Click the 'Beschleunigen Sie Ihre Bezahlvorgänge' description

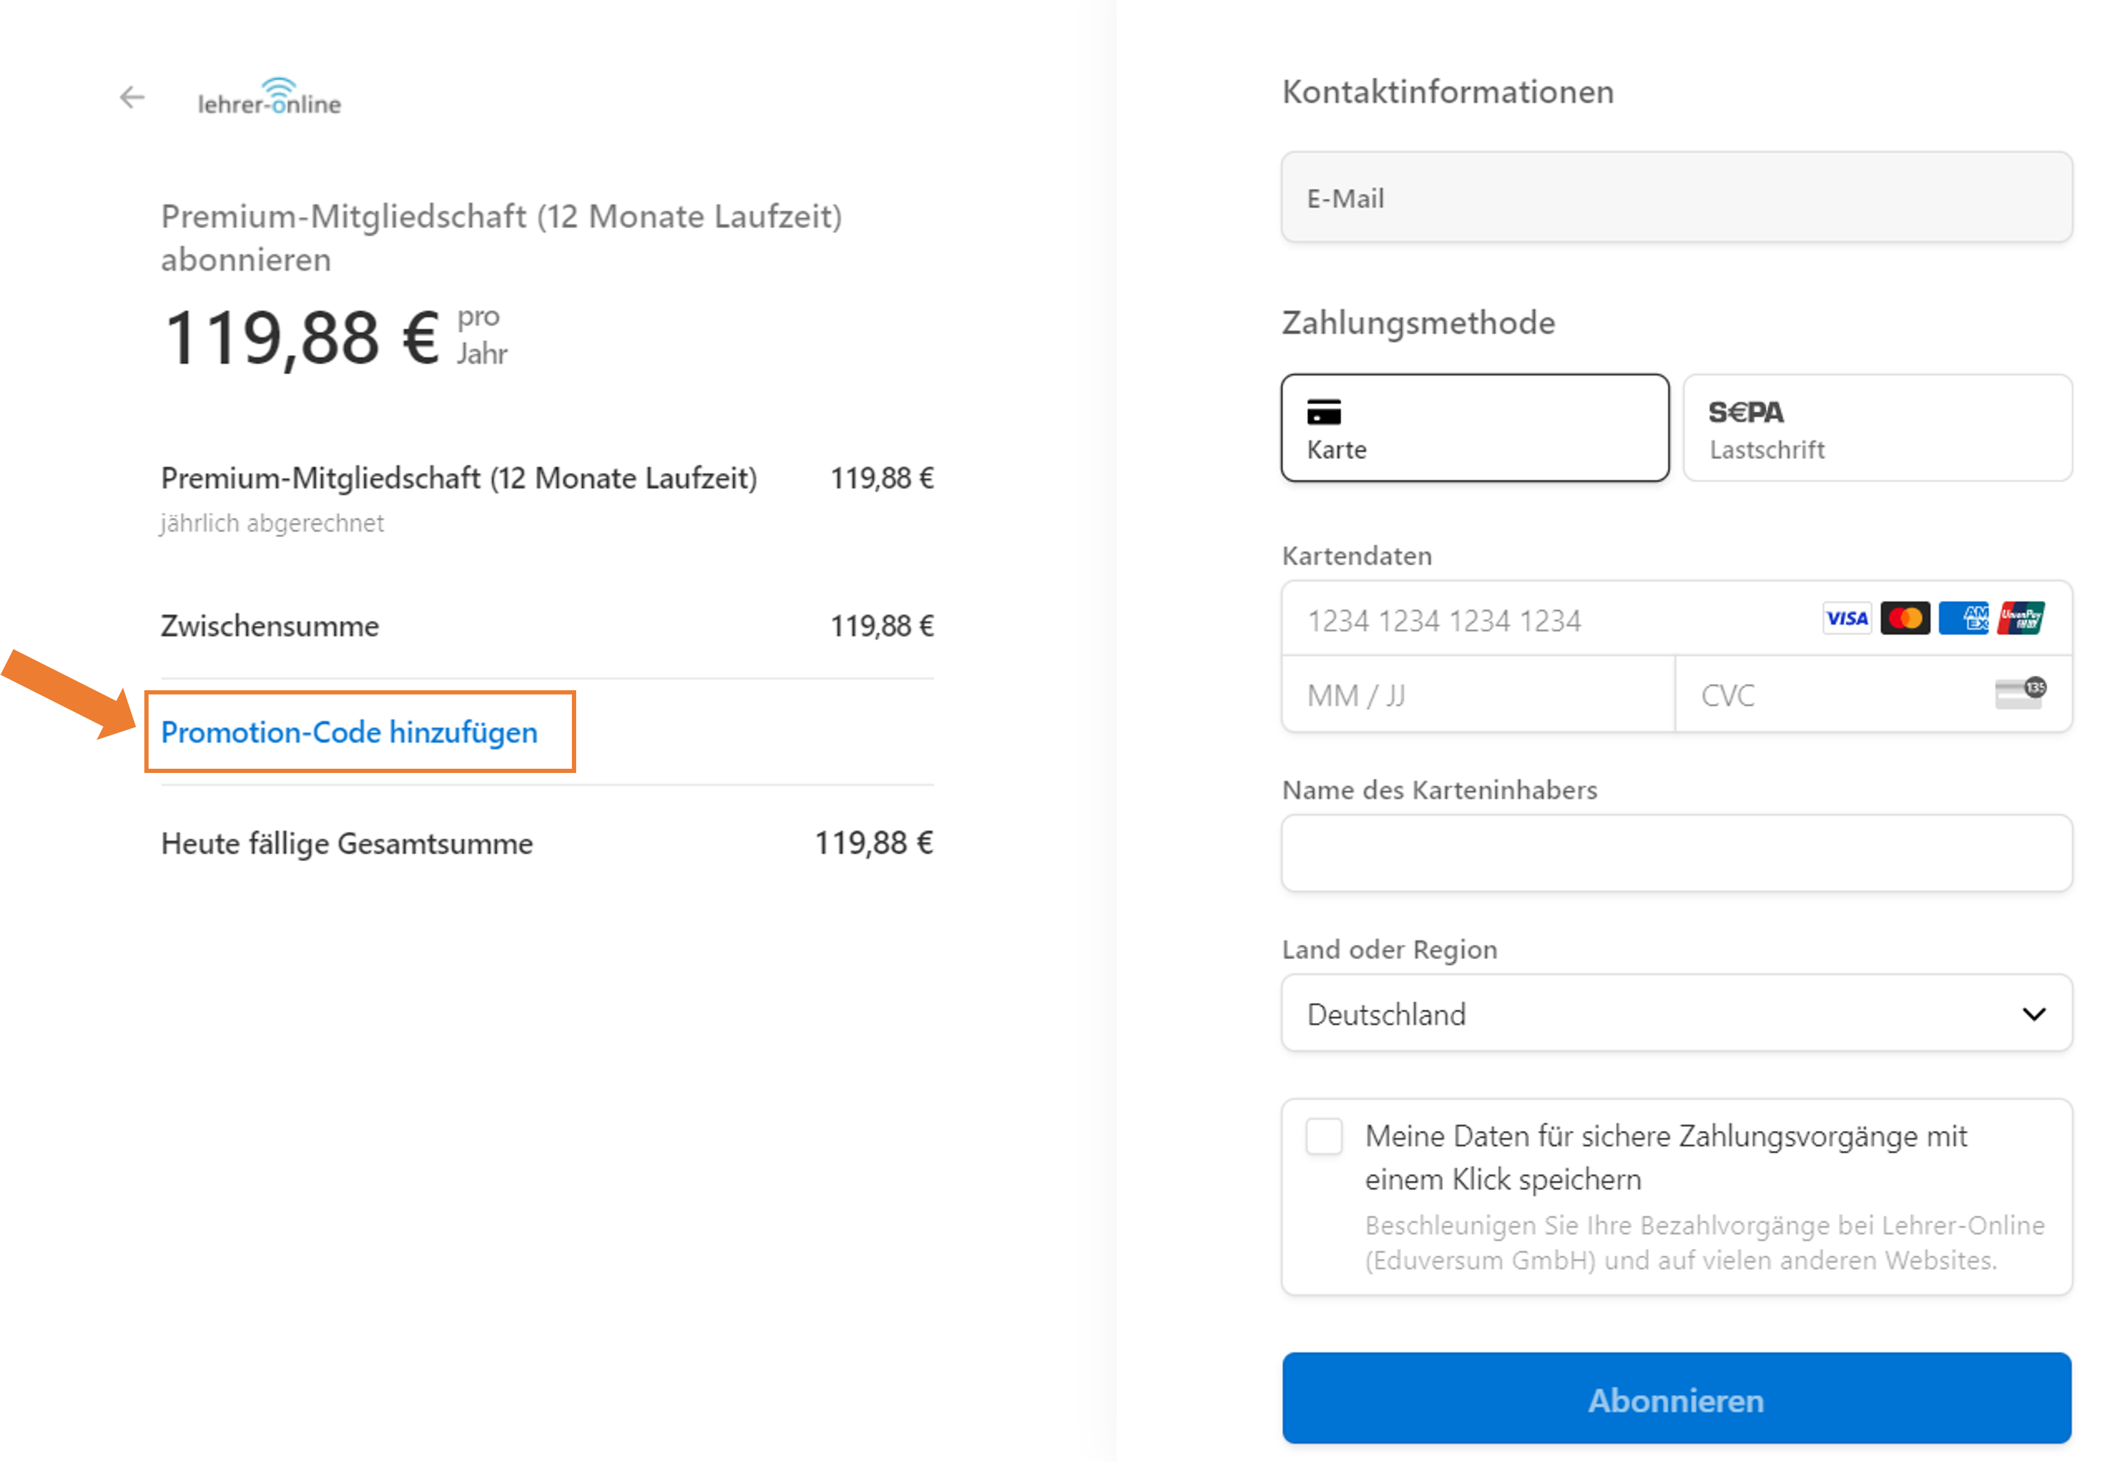tap(1705, 1243)
